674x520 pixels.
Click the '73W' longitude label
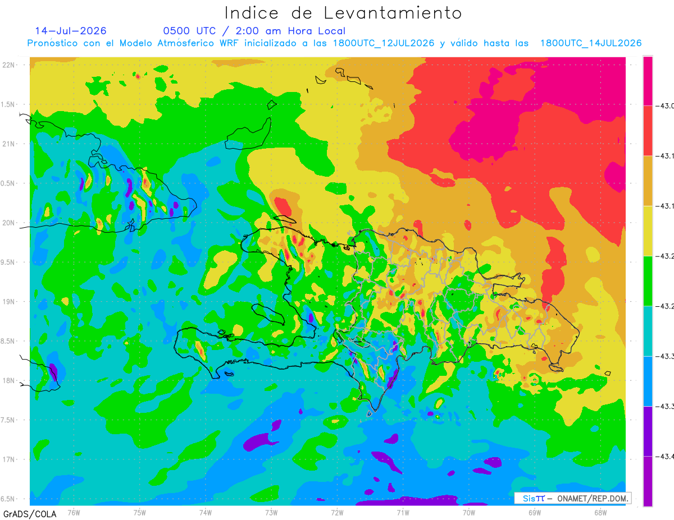[271, 512]
